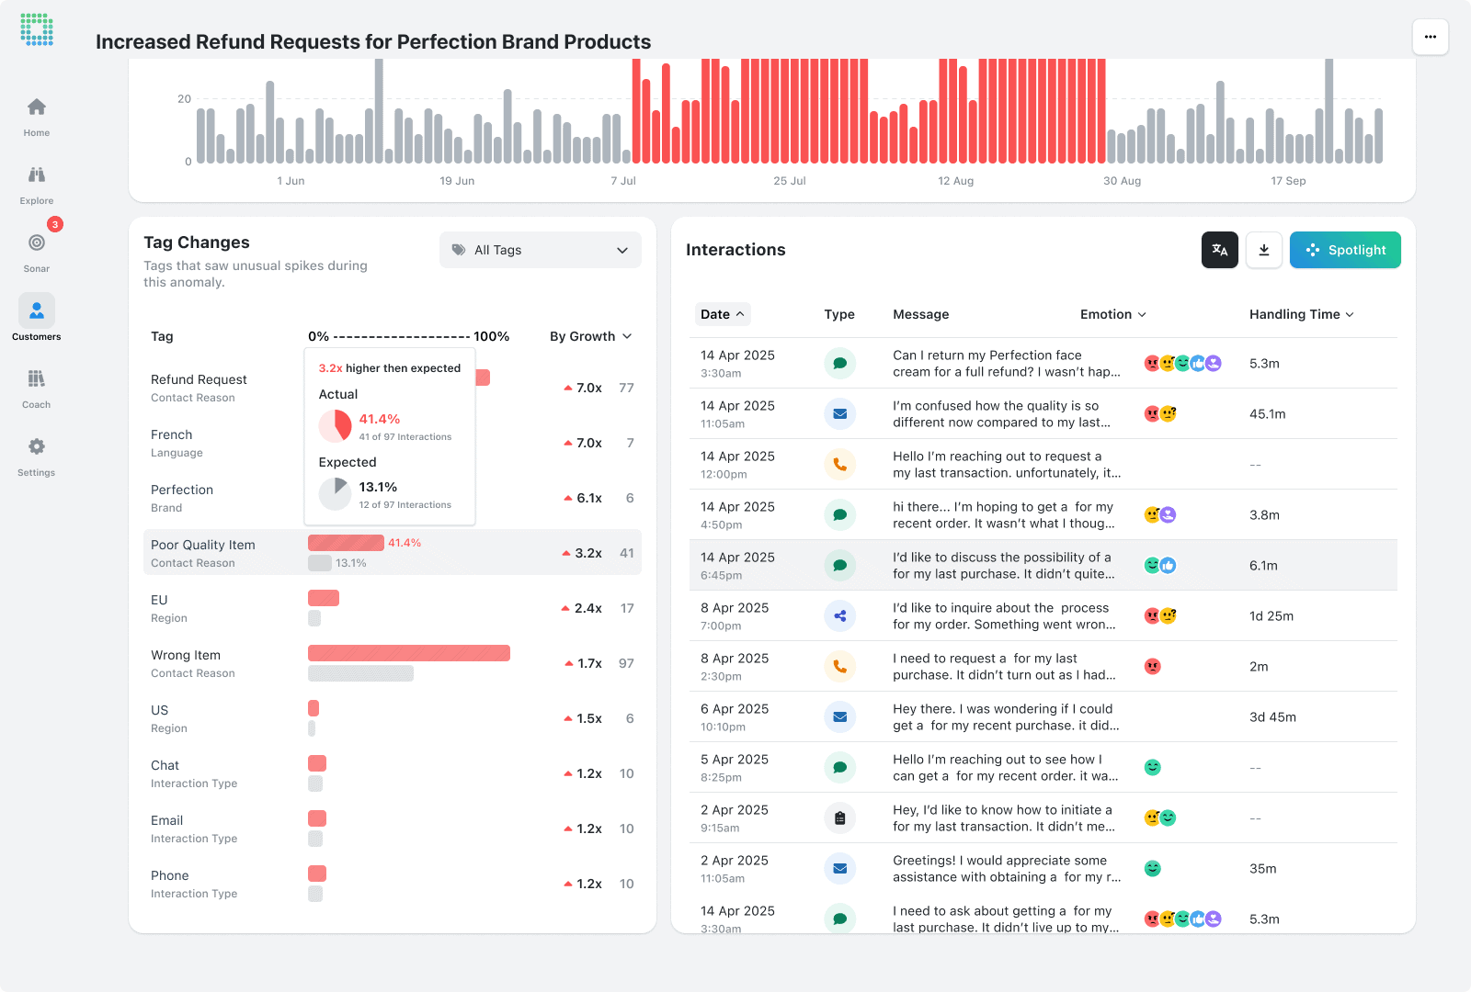This screenshot has height=992, width=1471.
Task: Open the Sonar panel from the sidebar
Action: coord(36,248)
